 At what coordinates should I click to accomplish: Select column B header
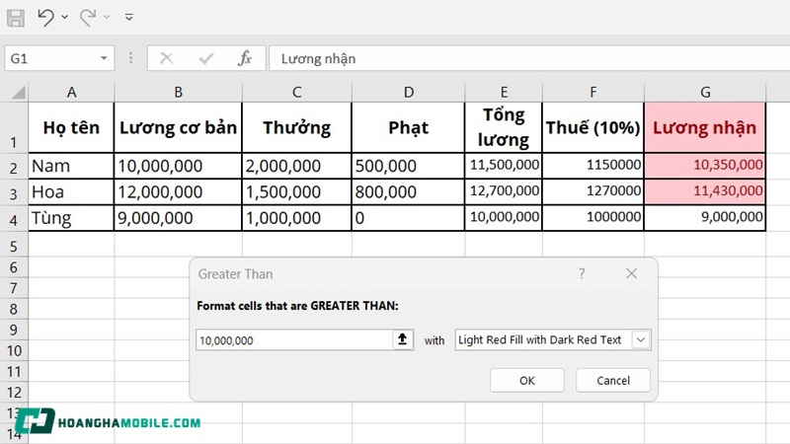178,92
